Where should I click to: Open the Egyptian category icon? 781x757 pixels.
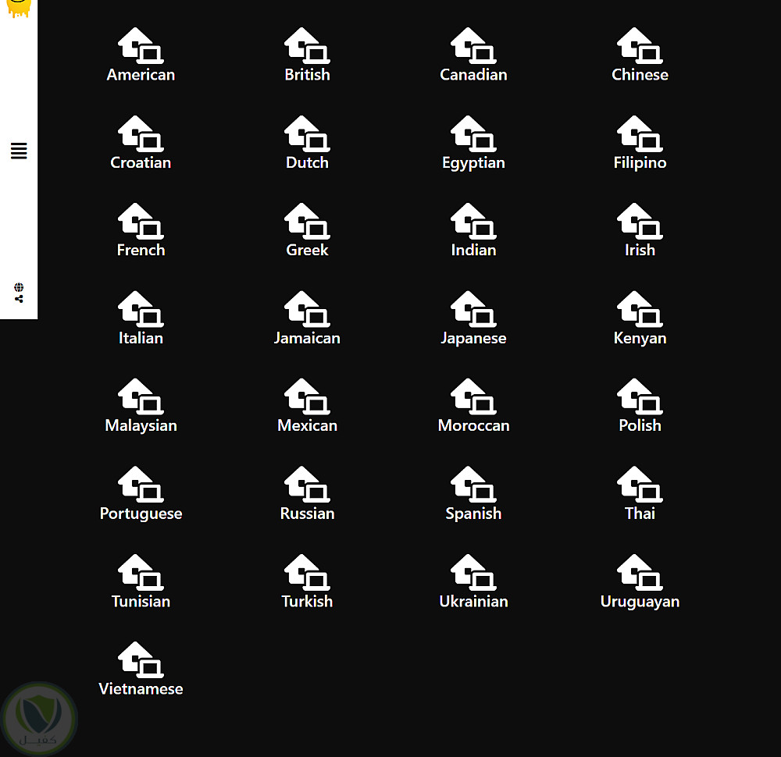(474, 134)
